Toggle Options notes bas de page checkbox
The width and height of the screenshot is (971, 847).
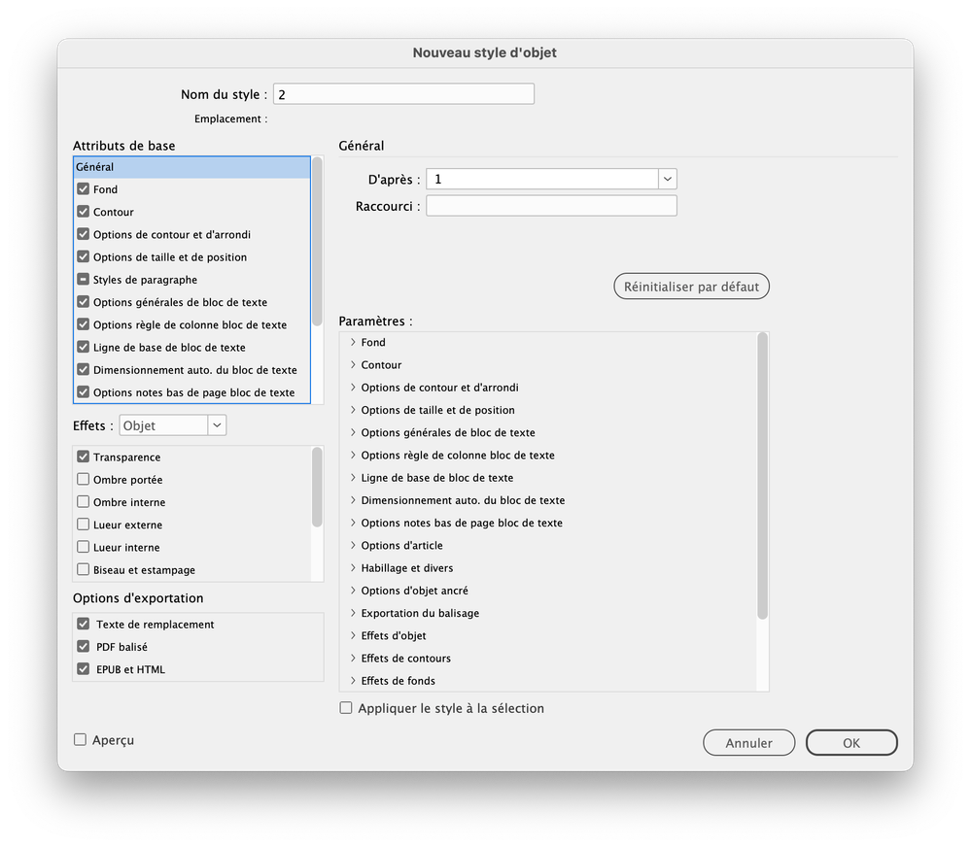(83, 392)
